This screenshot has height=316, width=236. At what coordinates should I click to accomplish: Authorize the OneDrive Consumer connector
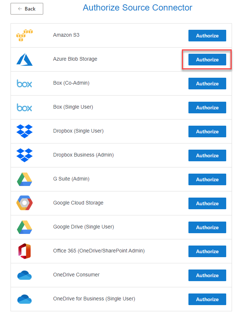click(x=207, y=275)
